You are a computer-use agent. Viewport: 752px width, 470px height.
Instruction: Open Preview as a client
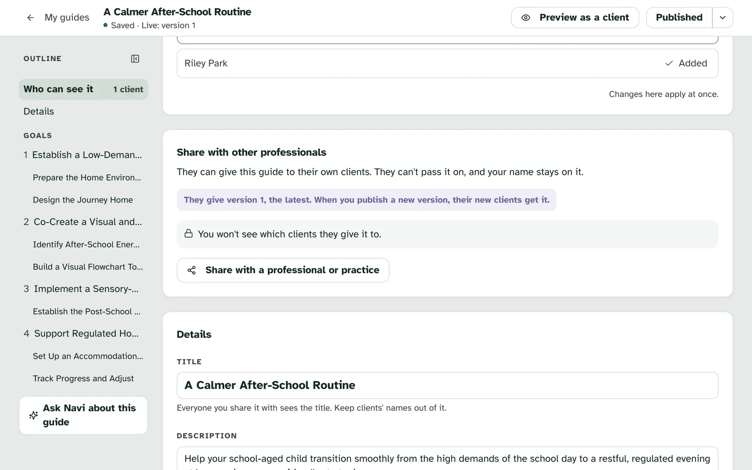(575, 17)
